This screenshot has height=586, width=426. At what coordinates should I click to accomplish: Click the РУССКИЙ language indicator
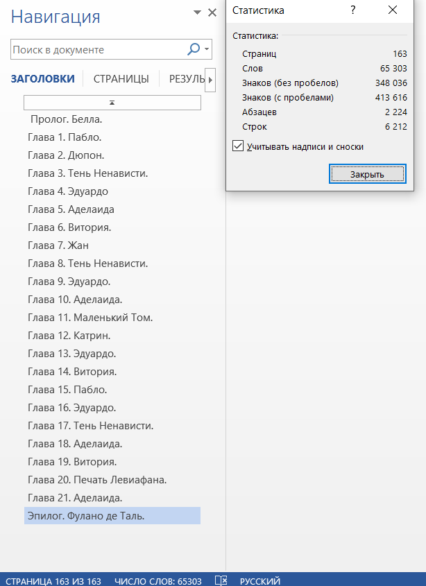tap(260, 580)
